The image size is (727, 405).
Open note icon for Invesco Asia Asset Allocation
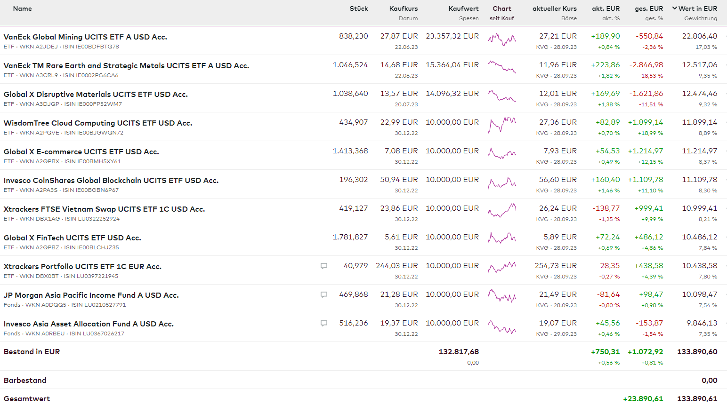[x=324, y=324]
